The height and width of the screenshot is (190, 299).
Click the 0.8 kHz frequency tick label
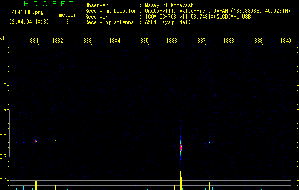click(3, 133)
